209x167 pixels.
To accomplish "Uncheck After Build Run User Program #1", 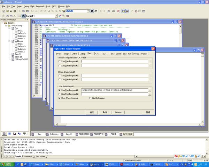I will (59, 90).
